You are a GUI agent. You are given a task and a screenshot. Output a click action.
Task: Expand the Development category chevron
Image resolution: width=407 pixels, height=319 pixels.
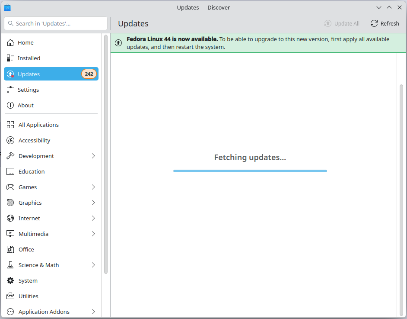click(93, 156)
